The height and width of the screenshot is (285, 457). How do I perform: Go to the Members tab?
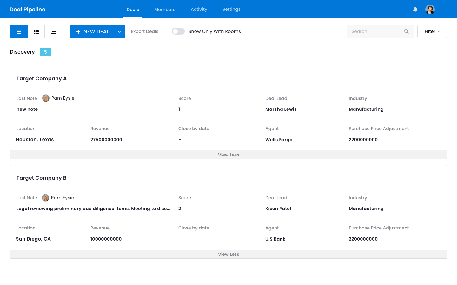coord(164,10)
